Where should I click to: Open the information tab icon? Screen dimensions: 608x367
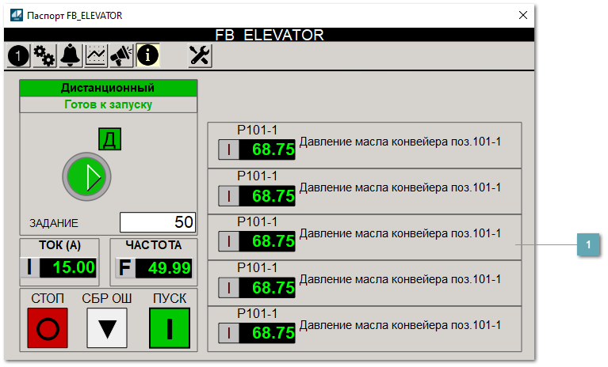(x=147, y=55)
